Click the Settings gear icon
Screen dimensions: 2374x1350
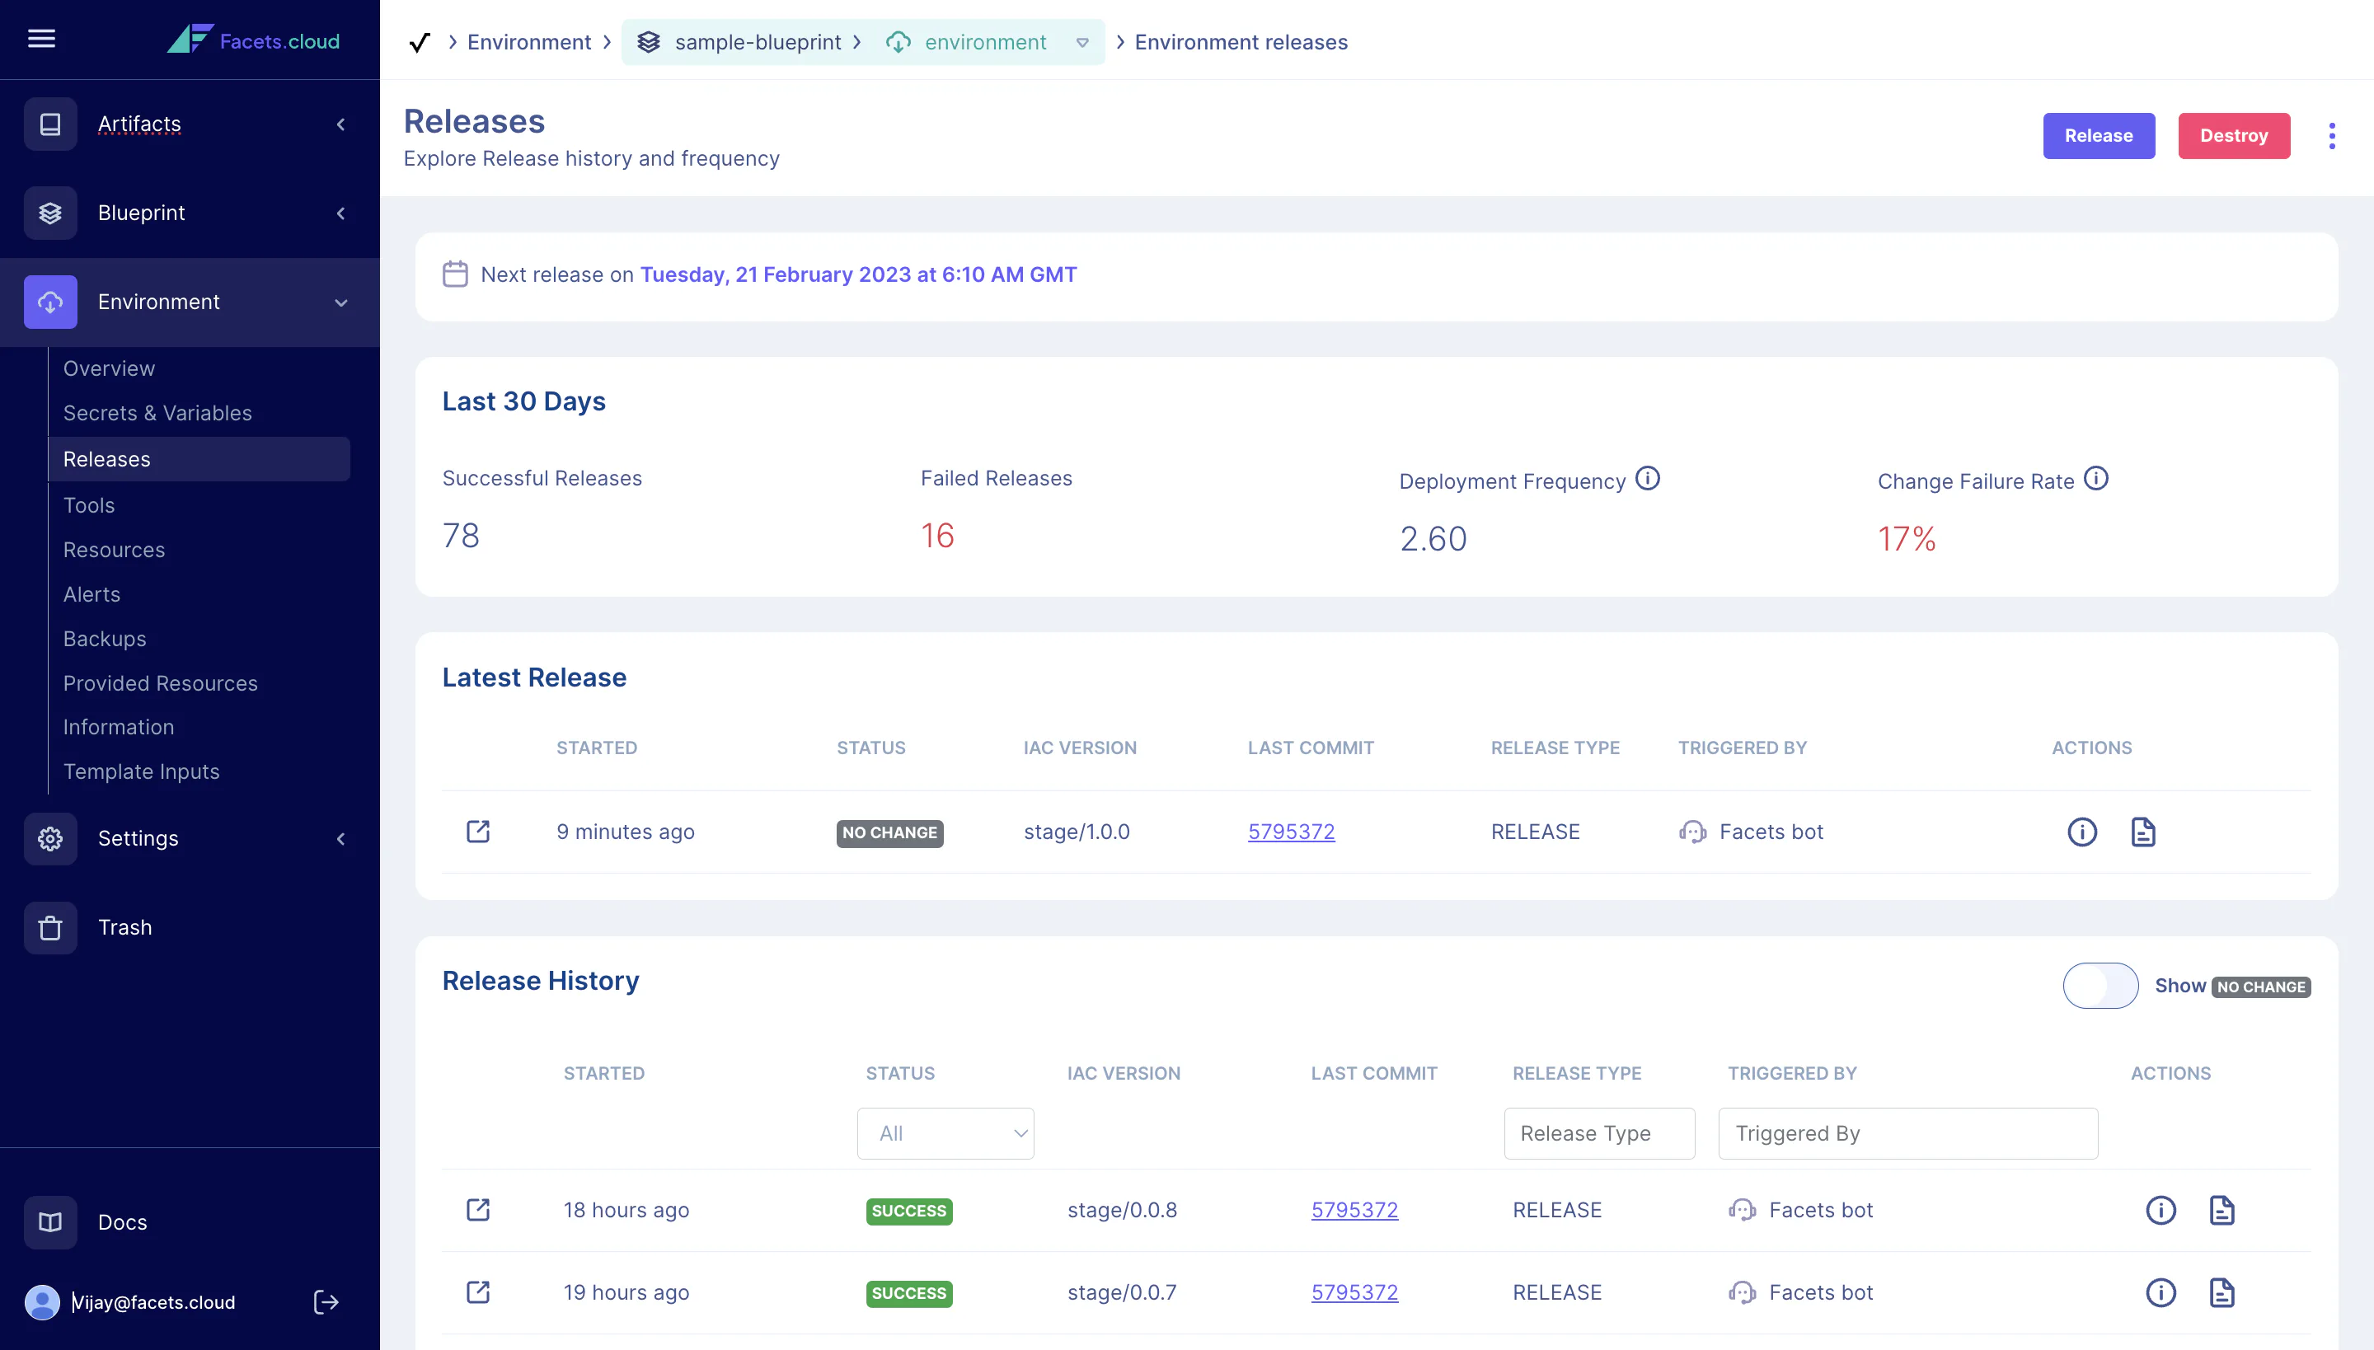(x=50, y=838)
